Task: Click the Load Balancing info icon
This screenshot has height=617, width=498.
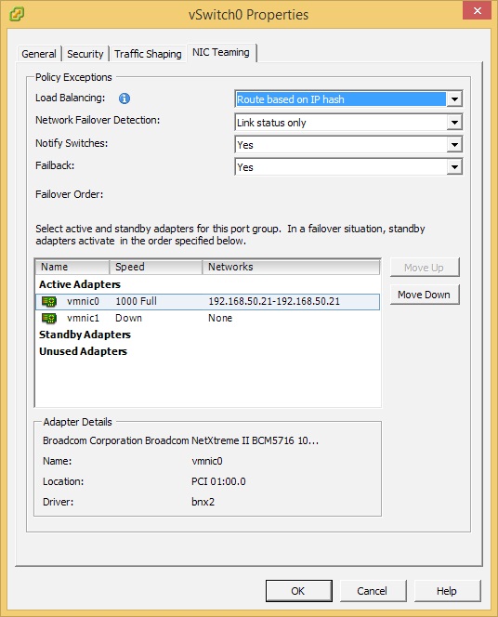Action: point(124,98)
